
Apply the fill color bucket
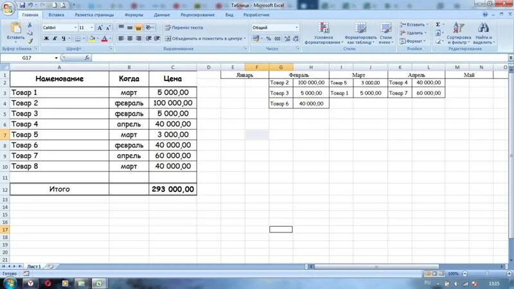tap(92, 39)
